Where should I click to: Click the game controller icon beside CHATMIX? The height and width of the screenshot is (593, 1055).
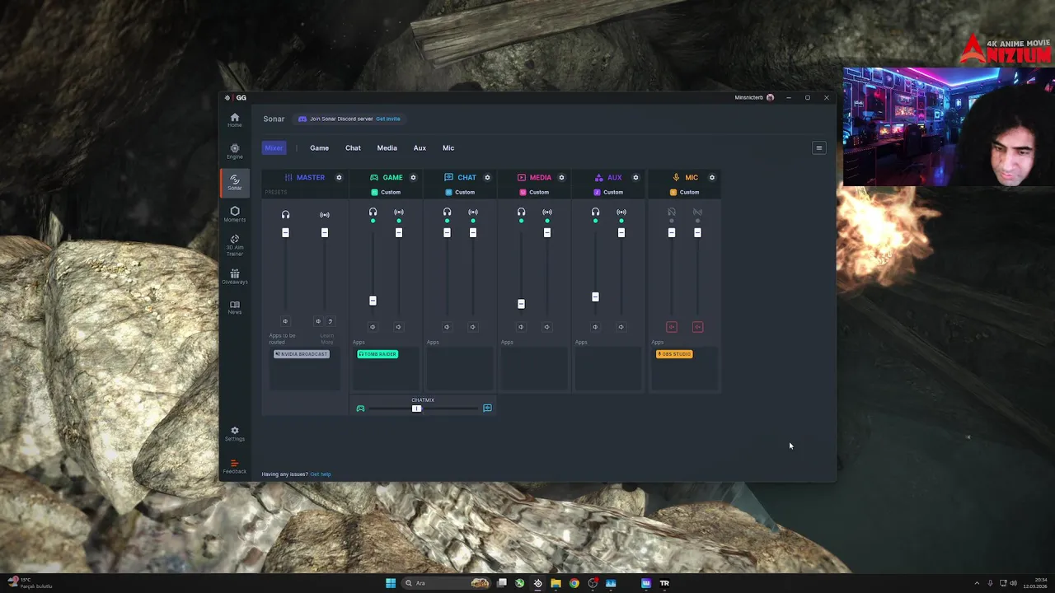360,409
